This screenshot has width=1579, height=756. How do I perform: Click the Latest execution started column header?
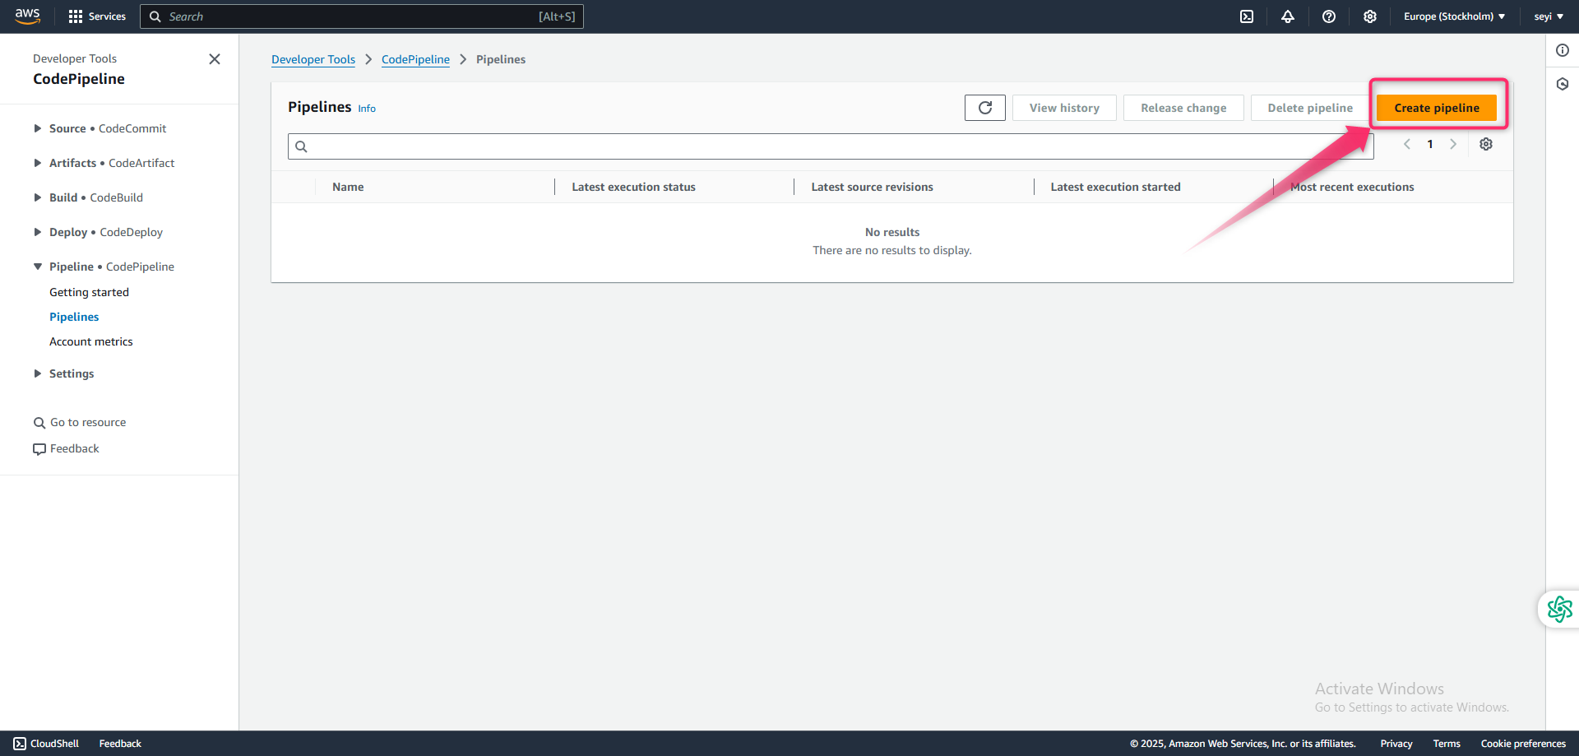coord(1115,187)
